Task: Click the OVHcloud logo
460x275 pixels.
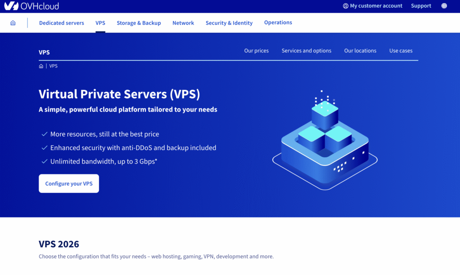Action: pyautogui.click(x=31, y=6)
